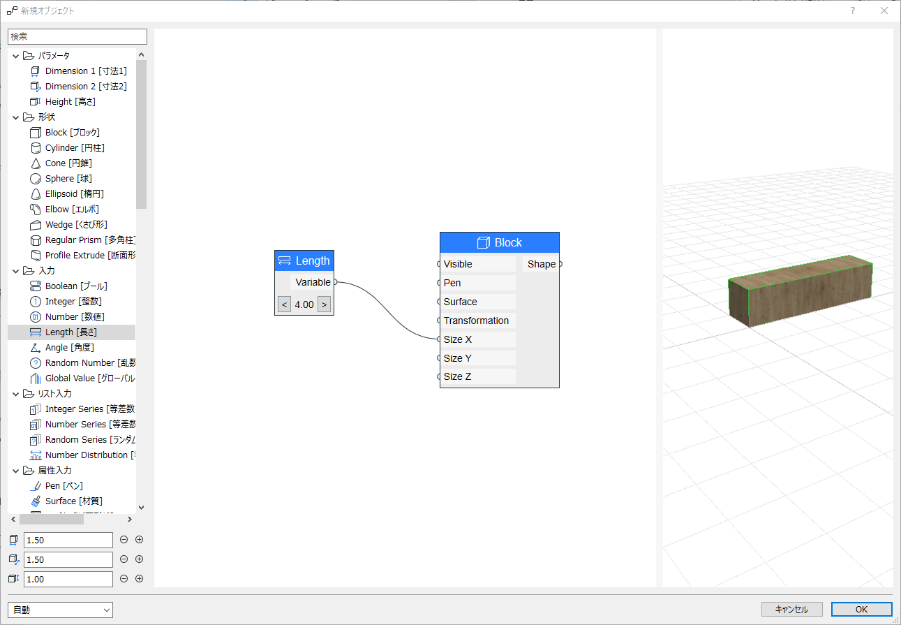Select the Ellipsoid shape icon
901x625 pixels.
coord(36,194)
